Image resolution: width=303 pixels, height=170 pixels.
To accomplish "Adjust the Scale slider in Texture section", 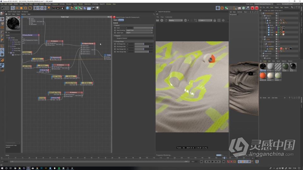I will [143, 28].
